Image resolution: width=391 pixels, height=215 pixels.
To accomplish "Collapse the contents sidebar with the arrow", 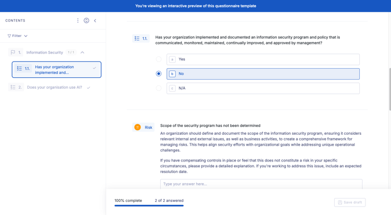I will point(95,20).
